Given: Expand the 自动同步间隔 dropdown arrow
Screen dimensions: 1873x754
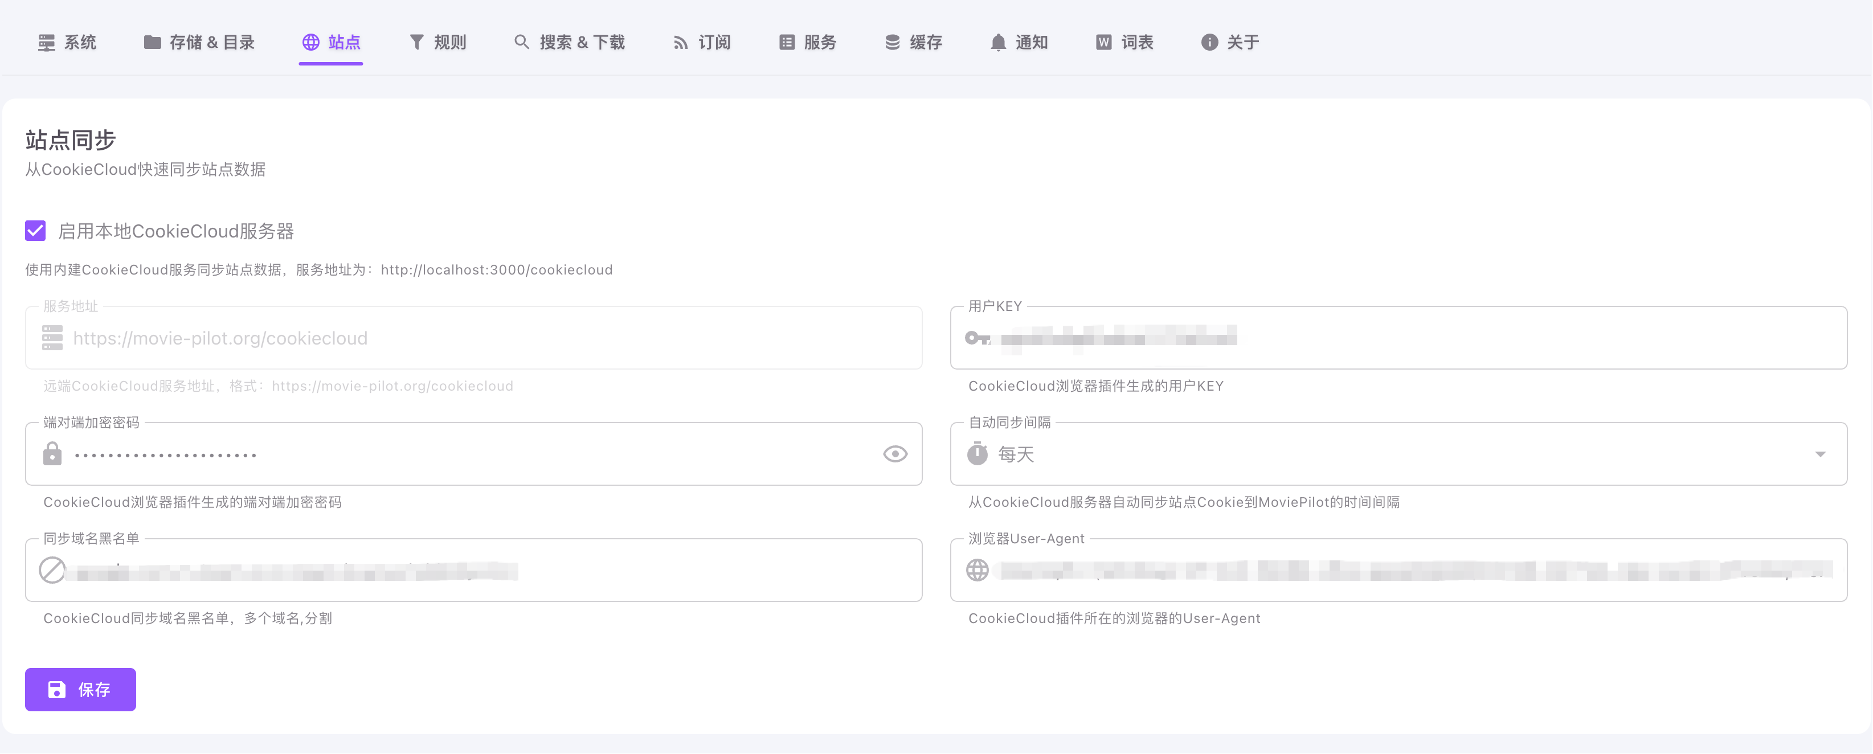Looking at the screenshot, I should 1820,454.
